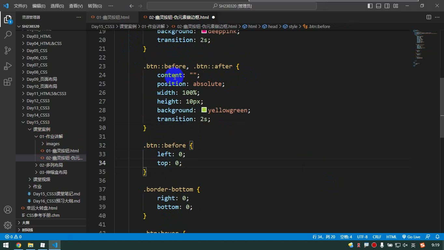Expand the 02-多列布局 folder
The width and height of the screenshot is (444, 250).
pyautogui.click(x=51, y=165)
